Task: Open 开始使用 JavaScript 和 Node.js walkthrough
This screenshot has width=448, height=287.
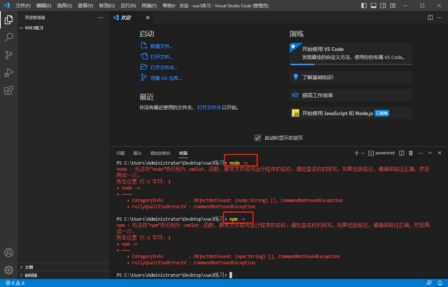Action: (351, 113)
